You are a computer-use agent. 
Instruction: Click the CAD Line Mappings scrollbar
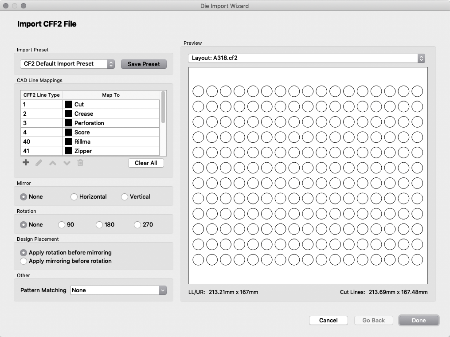[163, 107]
